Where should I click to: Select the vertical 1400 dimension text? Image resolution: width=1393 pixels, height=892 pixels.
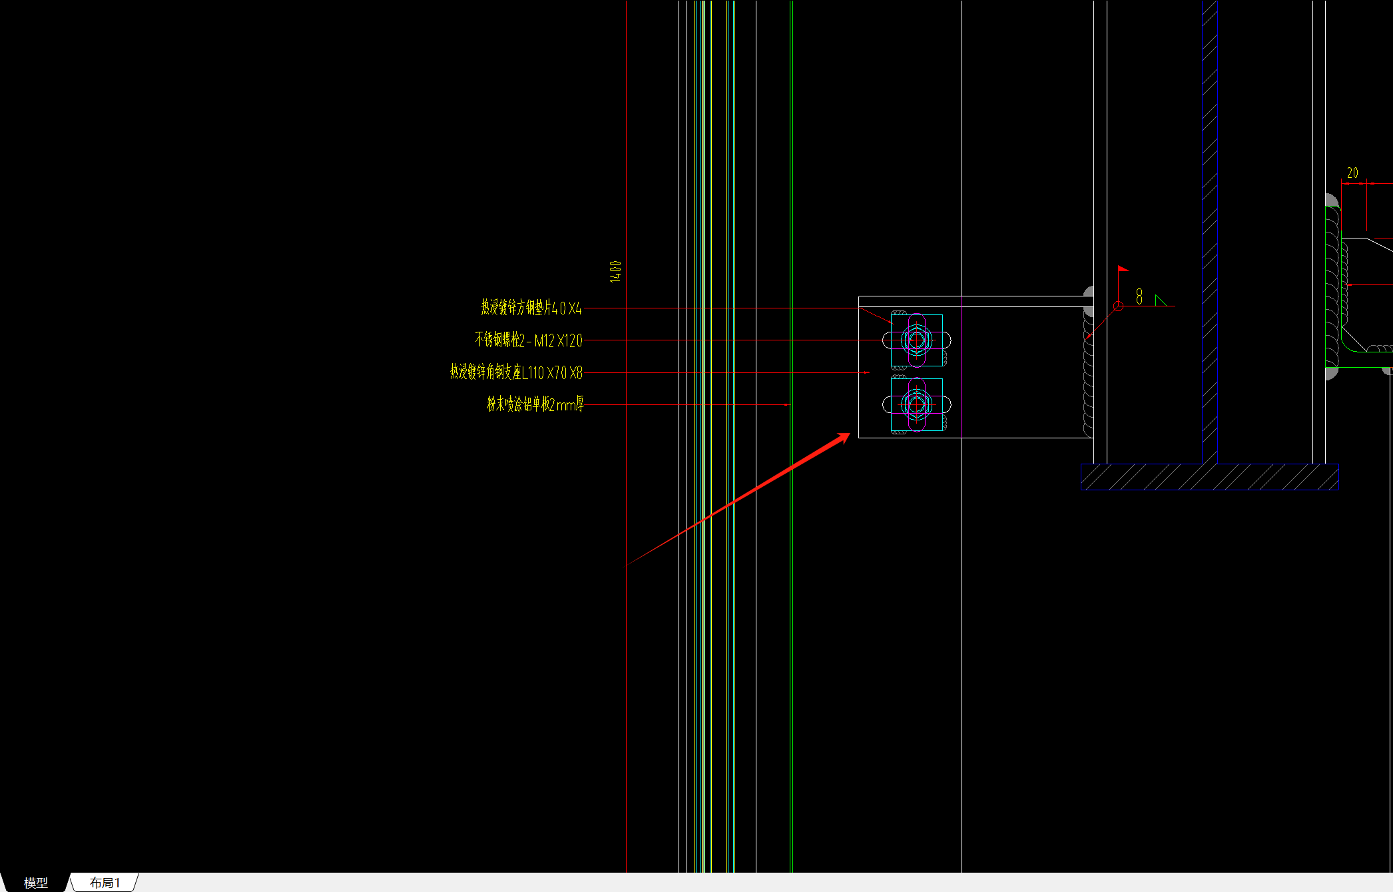[615, 271]
